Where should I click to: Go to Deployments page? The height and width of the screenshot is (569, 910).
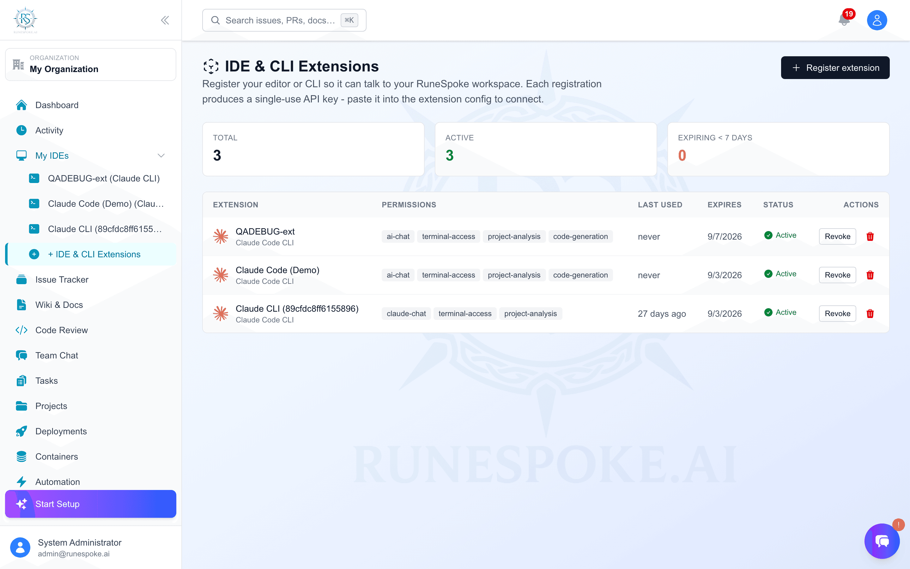click(91, 431)
